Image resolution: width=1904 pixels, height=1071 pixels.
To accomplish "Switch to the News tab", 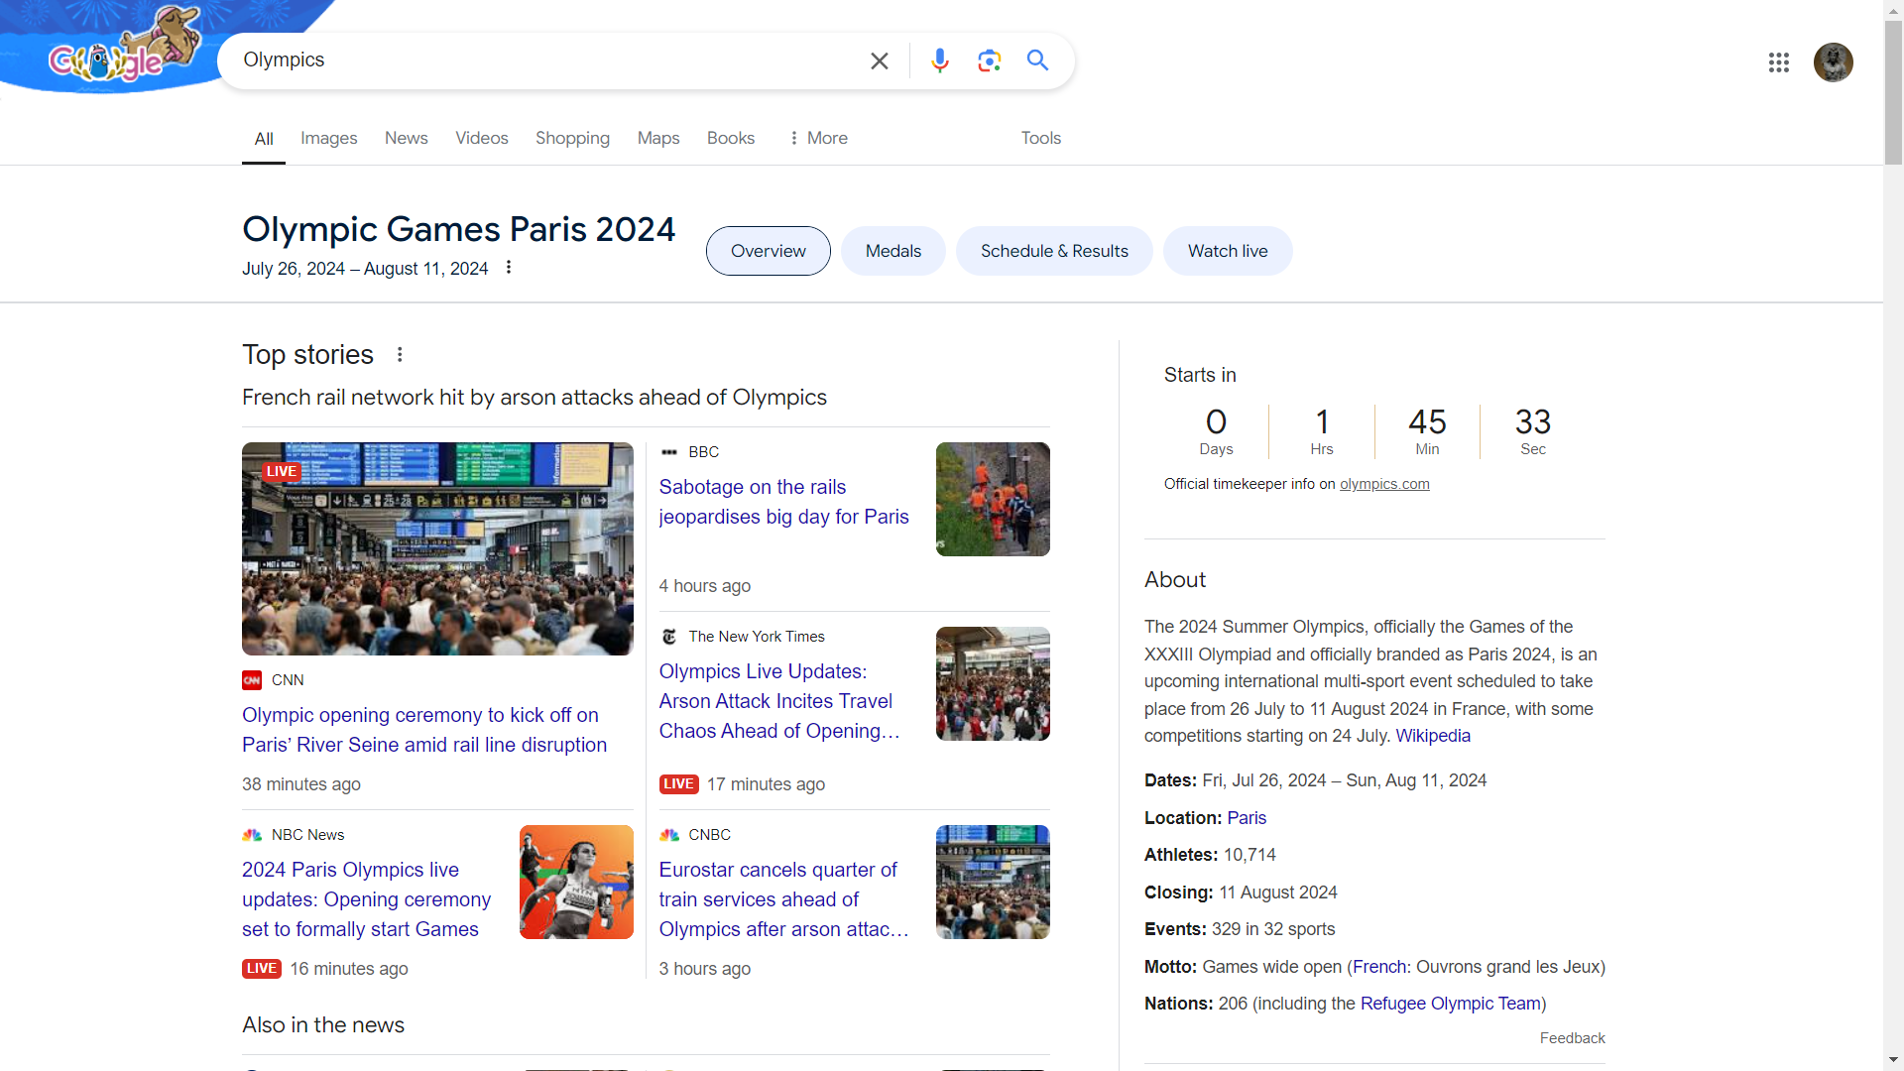I will tap(407, 139).
